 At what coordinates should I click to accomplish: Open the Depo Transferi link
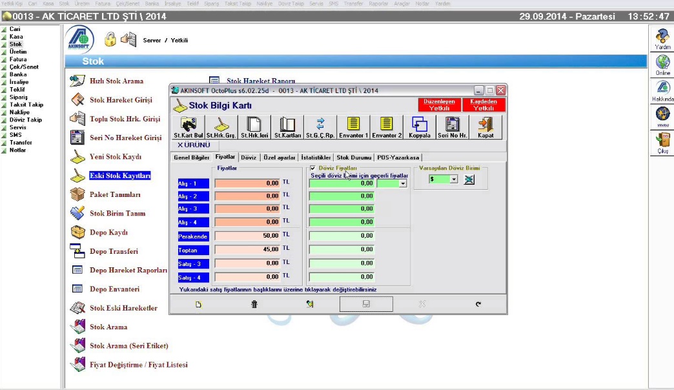114,251
